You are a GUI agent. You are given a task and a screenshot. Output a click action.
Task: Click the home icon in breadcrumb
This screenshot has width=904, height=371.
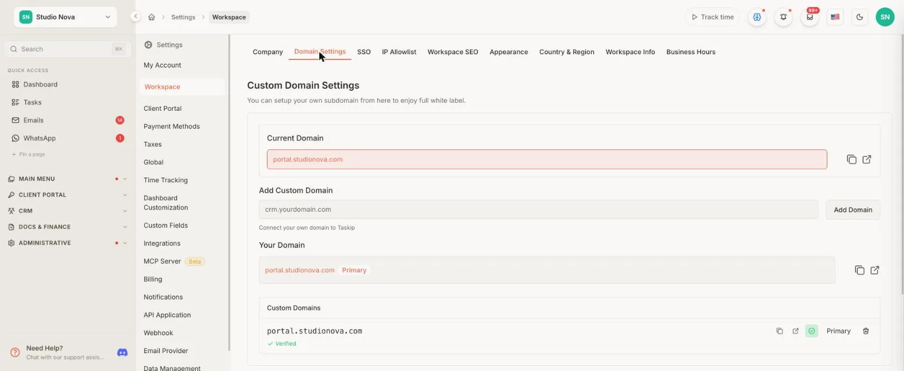152,17
